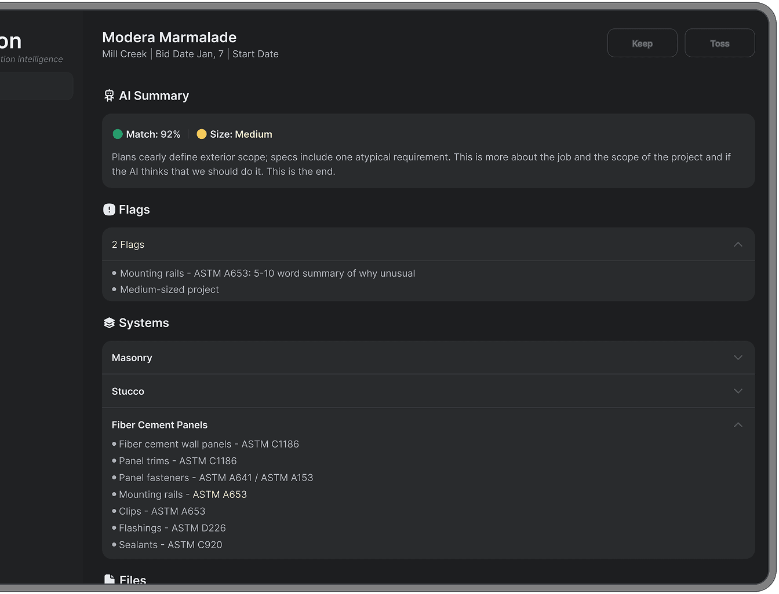Click the Fiber Cement Panels header label
This screenshot has height=594, width=779.
tap(159, 425)
